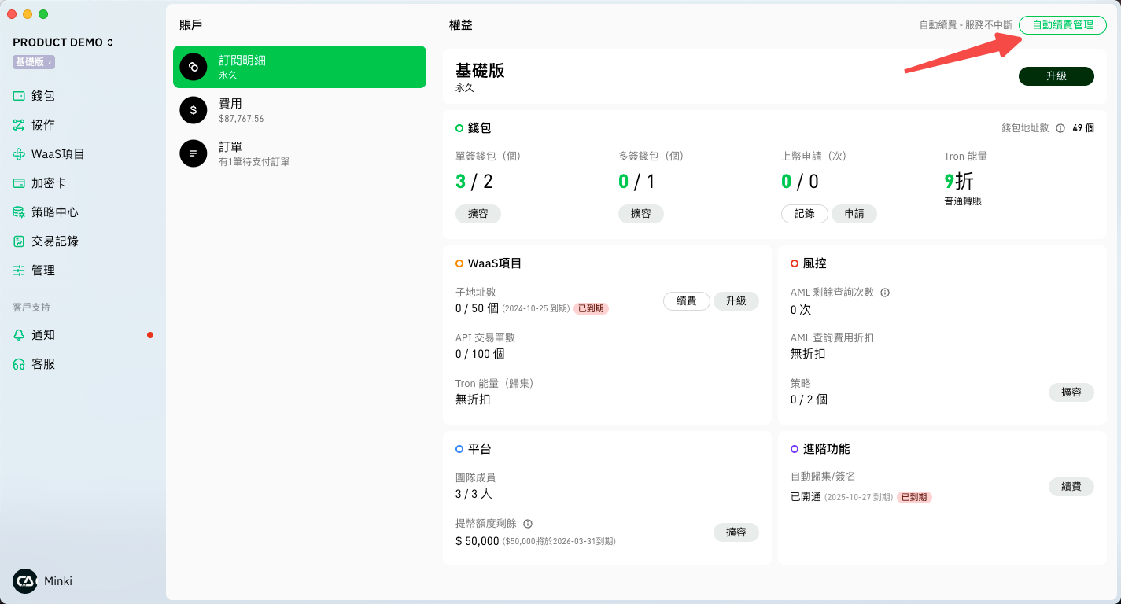Click 續費 for WaaS 子地址數
The width and height of the screenshot is (1121, 604).
pyautogui.click(x=686, y=301)
